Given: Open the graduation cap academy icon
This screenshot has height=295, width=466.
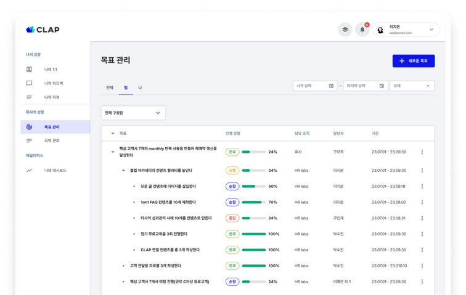Looking at the screenshot, I should coord(345,30).
